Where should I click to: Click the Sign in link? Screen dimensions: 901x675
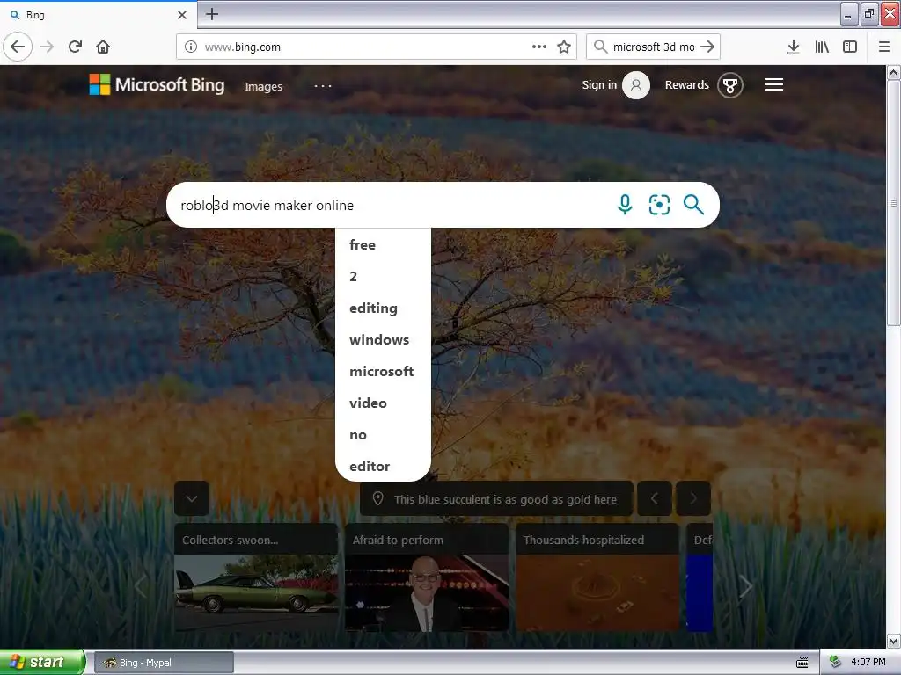coord(598,85)
